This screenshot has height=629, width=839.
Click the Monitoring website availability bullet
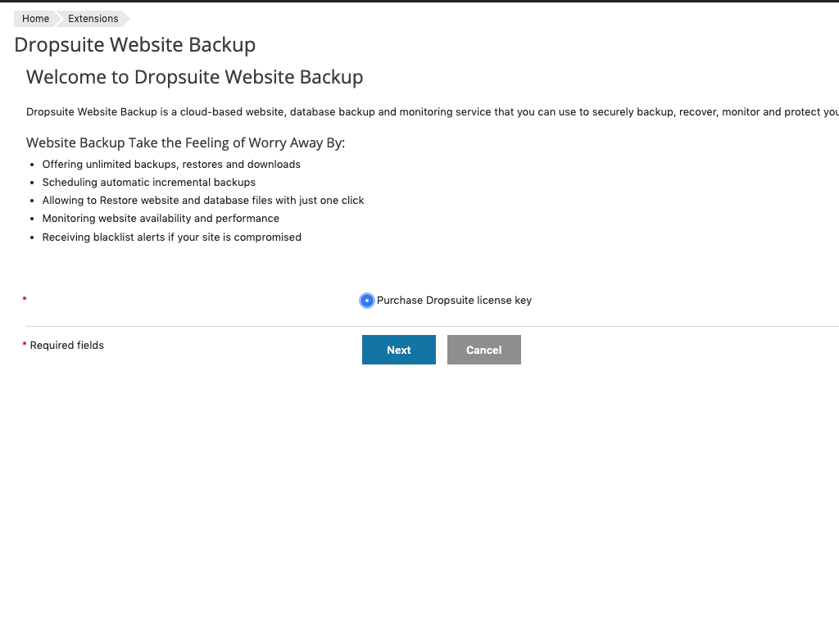(x=161, y=218)
